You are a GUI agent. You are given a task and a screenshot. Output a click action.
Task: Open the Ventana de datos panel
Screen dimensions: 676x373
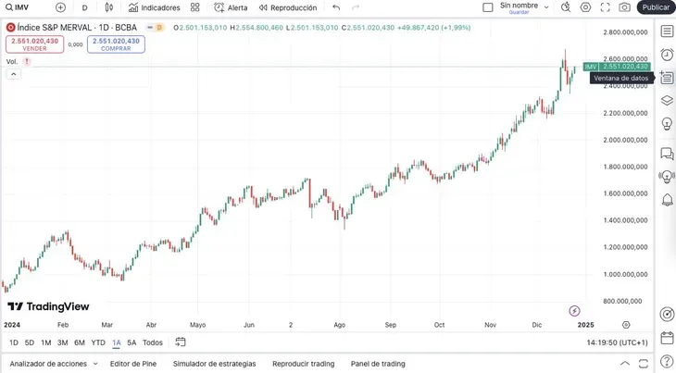[x=667, y=78]
